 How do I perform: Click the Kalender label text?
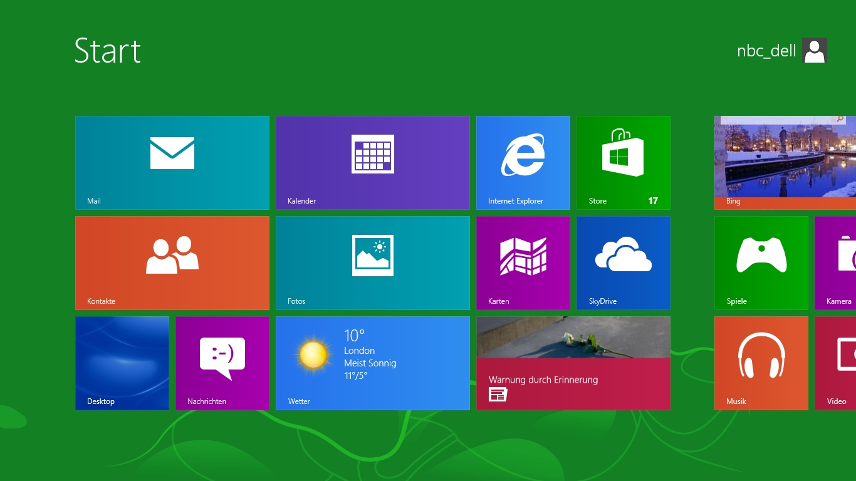pos(301,201)
